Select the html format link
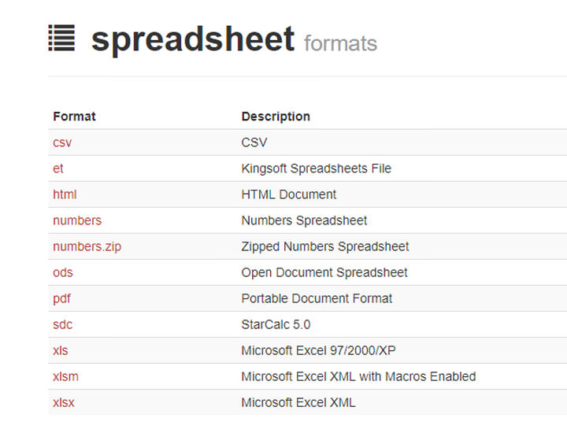The height and width of the screenshot is (444, 567). point(65,194)
